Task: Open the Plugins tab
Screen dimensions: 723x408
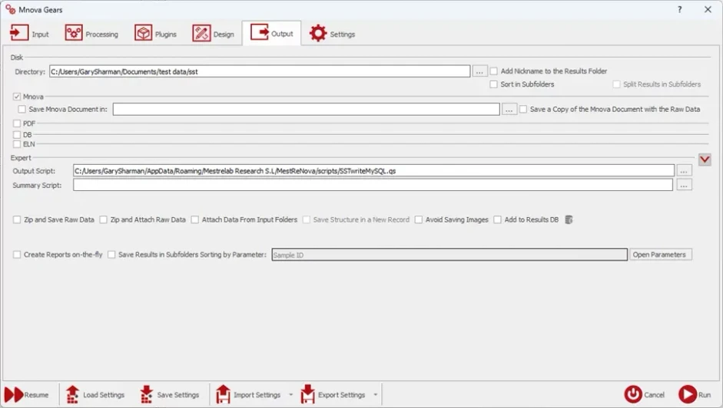Action: point(155,34)
